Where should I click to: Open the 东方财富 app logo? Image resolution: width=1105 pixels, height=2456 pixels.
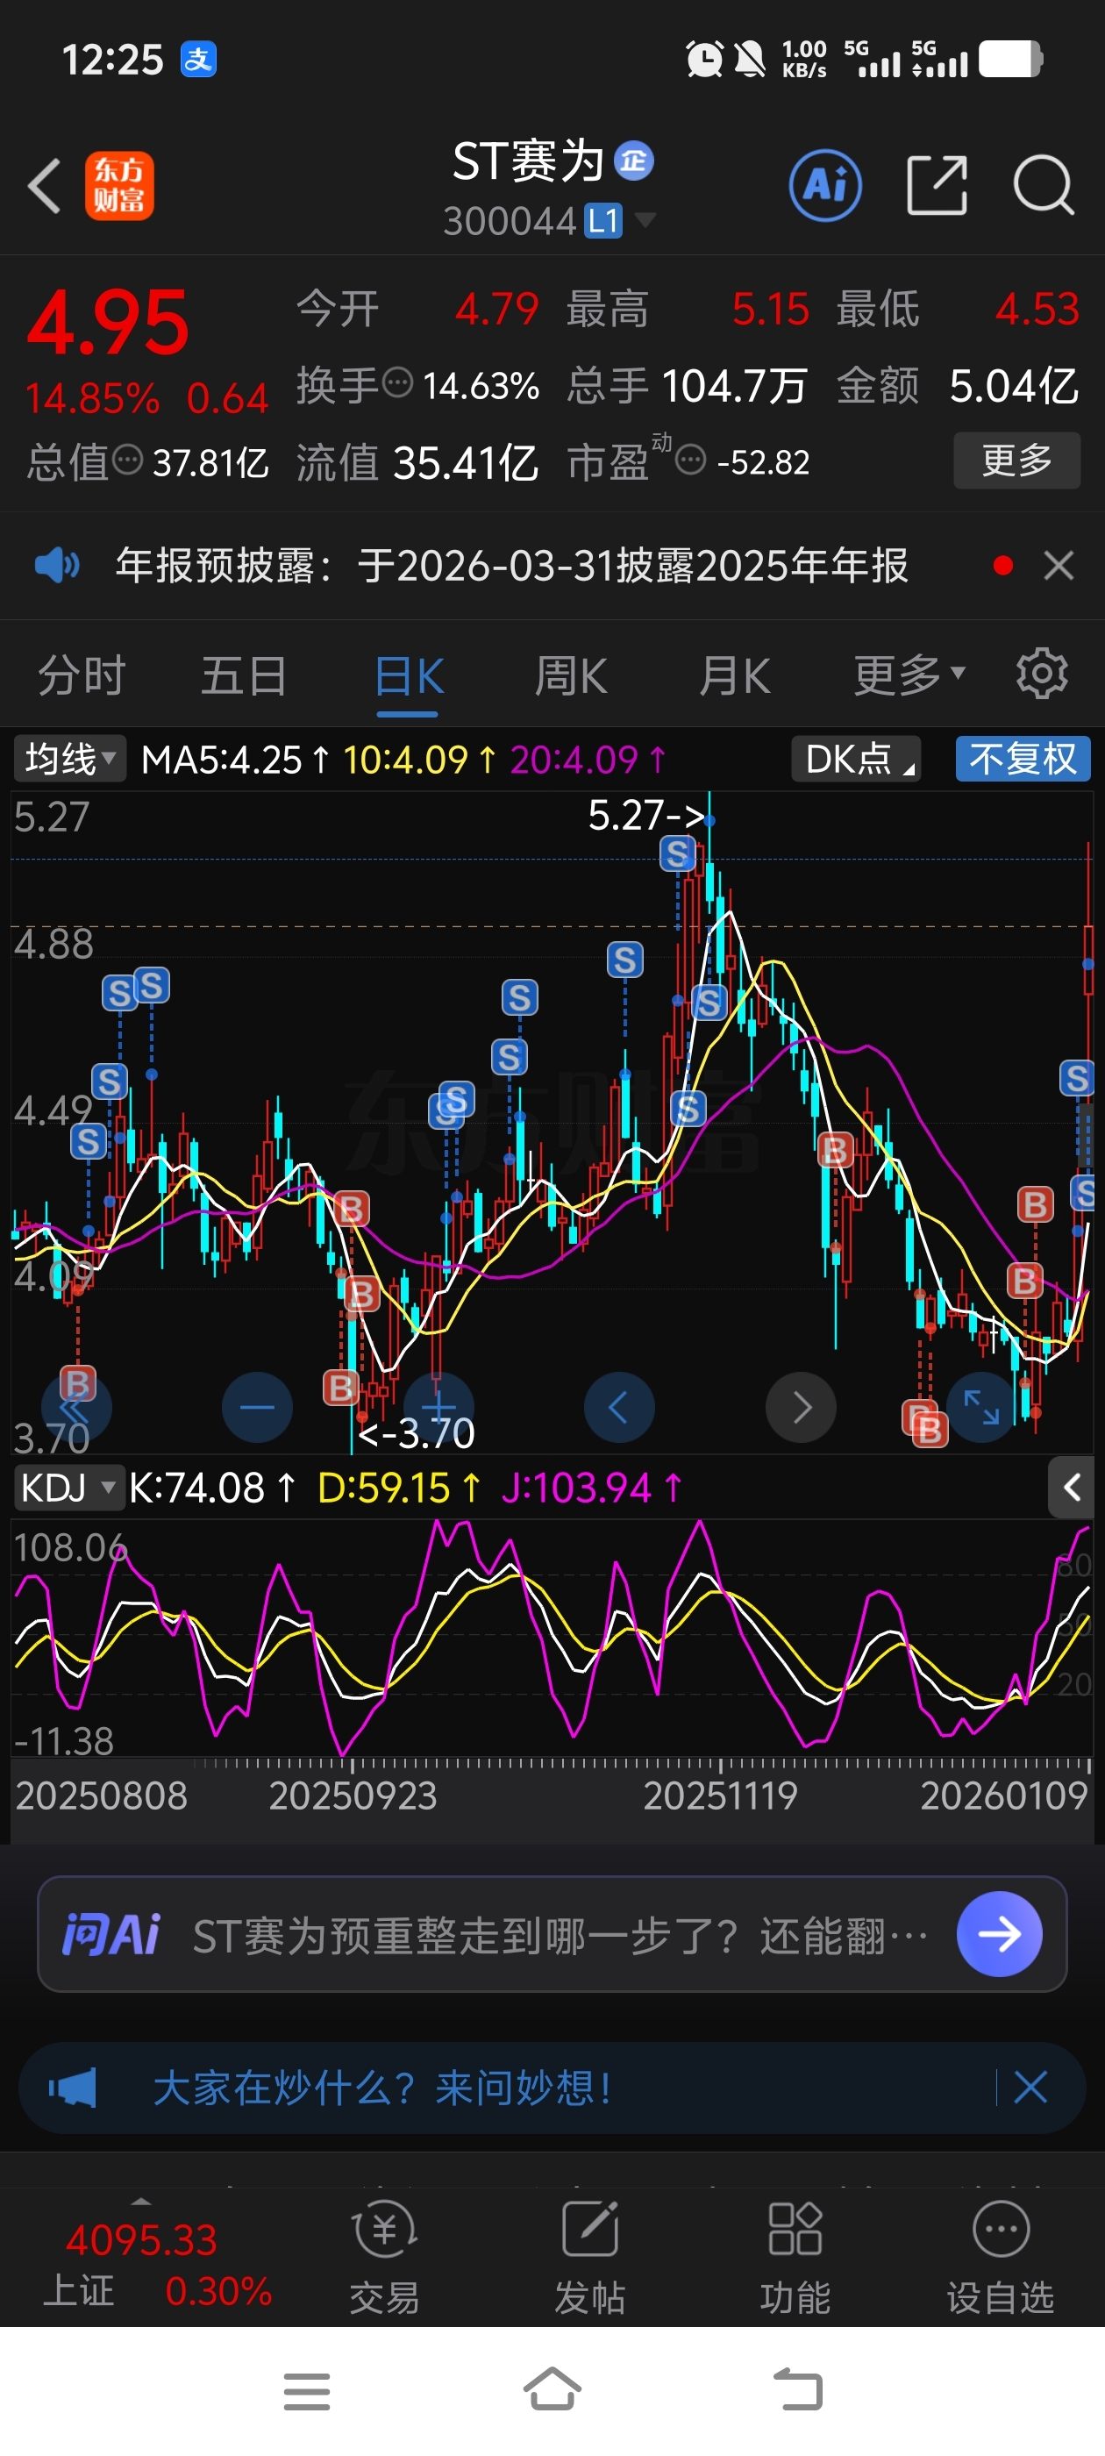pos(119,186)
